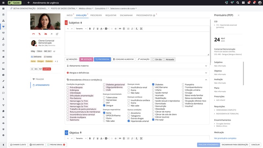The image size is (263, 148).
Task: Expand the Aleitamento materno section
Action: point(206,66)
